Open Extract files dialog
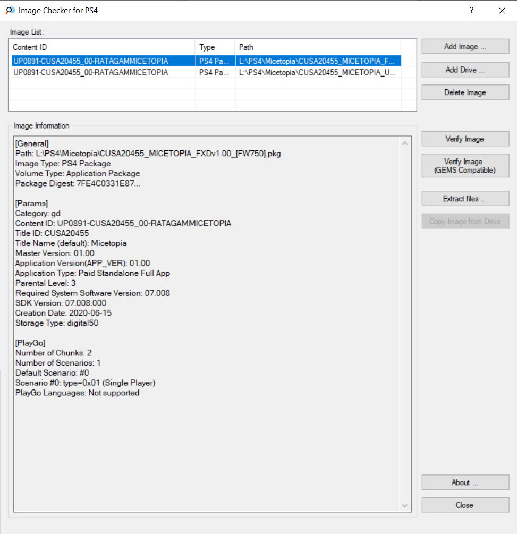Viewport: 517px width, 534px height. pos(465,199)
